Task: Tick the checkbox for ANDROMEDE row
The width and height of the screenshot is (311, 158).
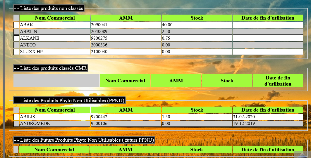Action: [x=16, y=124]
